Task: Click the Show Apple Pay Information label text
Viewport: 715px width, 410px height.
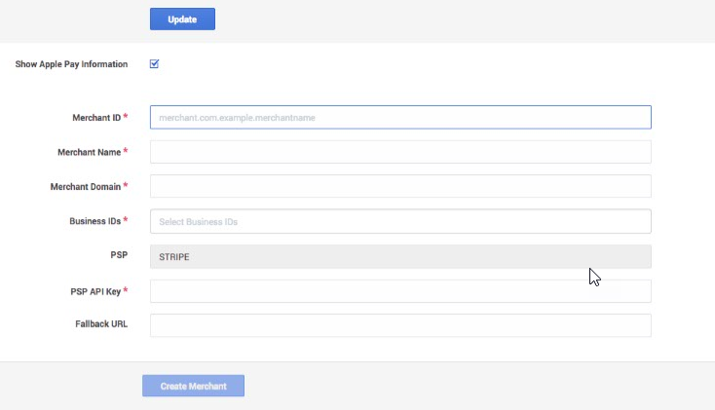Action: tap(71, 64)
